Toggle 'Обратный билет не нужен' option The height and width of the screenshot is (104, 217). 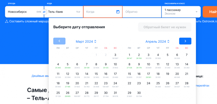point(165,27)
